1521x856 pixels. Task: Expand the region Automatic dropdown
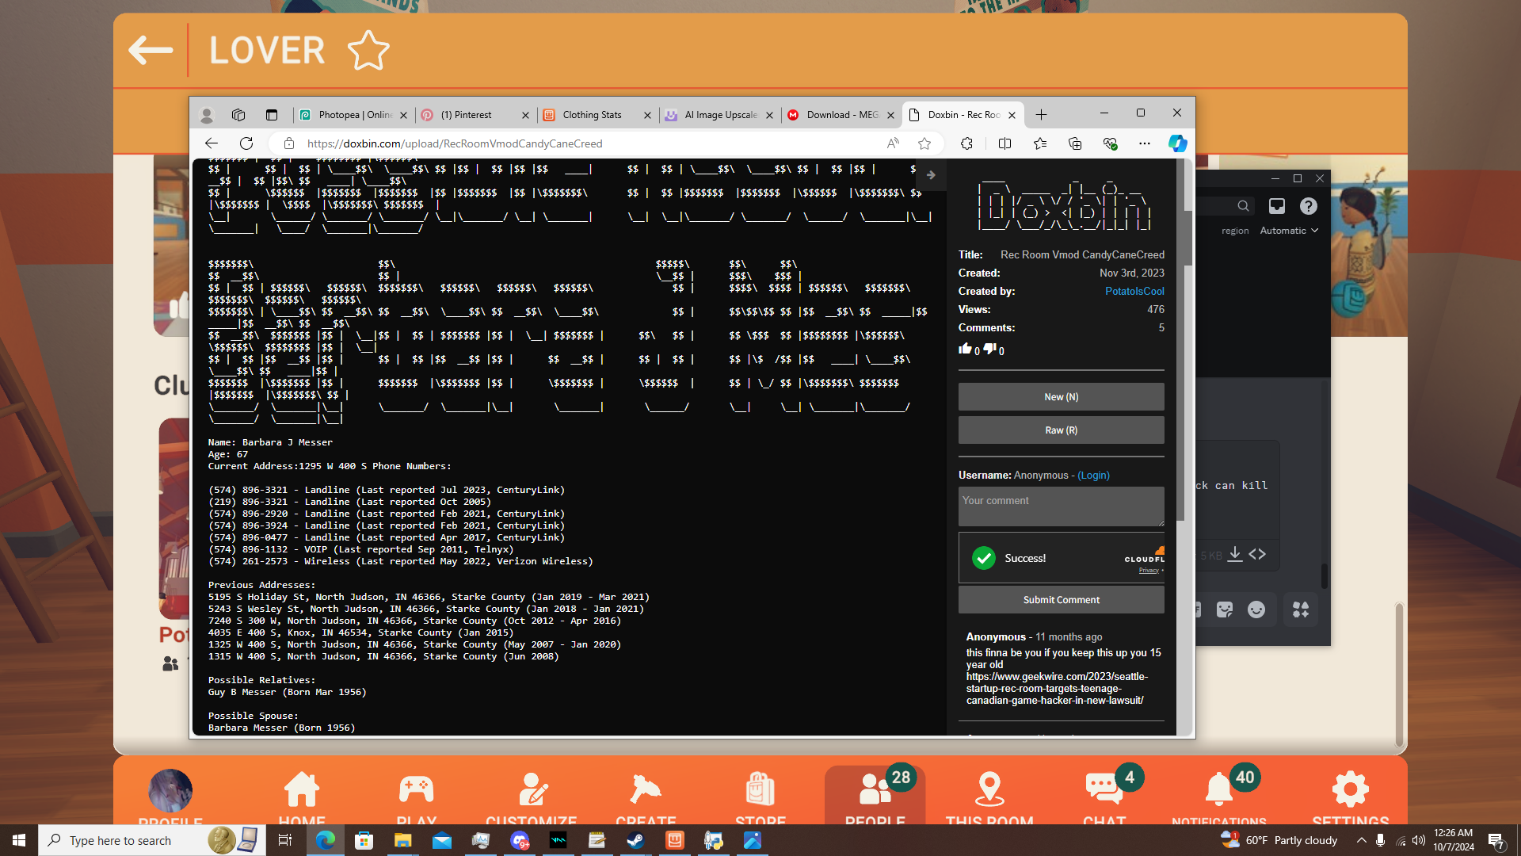(x=1289, y=231)
